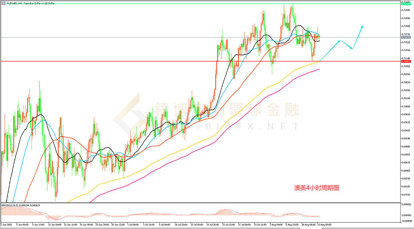Click the 0.71900 price scale label
Screen dimensions: 414x229
tap(406, 26)
